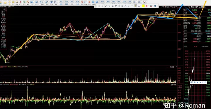Select the ellipse drawing tool

coord(129,6)
